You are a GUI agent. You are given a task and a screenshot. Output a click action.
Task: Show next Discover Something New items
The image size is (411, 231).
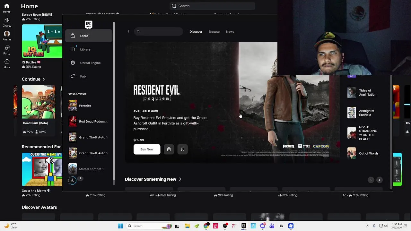[x=379, y=180]
